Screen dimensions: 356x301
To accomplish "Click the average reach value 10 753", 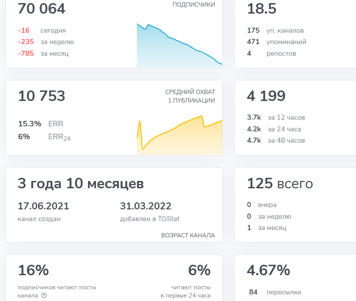I will point(42,96).
